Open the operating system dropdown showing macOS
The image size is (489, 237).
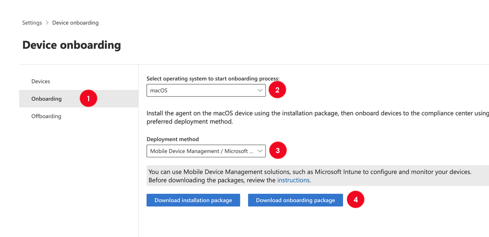coord(206,91)
